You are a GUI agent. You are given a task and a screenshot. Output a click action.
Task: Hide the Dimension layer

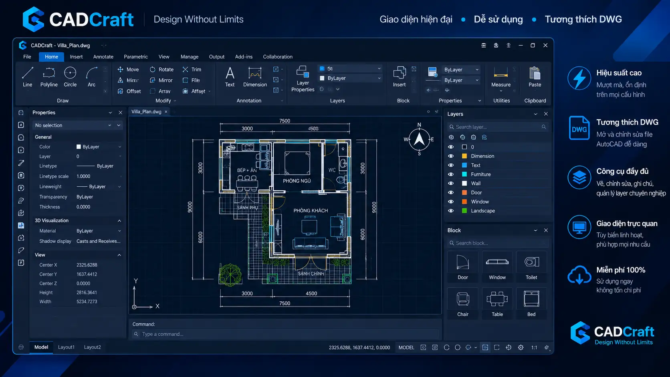[x=451, y=156]
